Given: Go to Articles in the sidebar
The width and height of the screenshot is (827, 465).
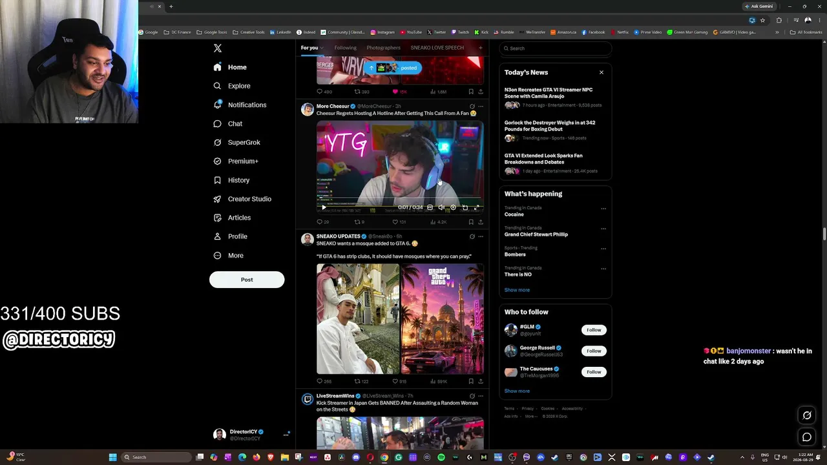Looking at the screenshot, I should (x=232, y=218).
